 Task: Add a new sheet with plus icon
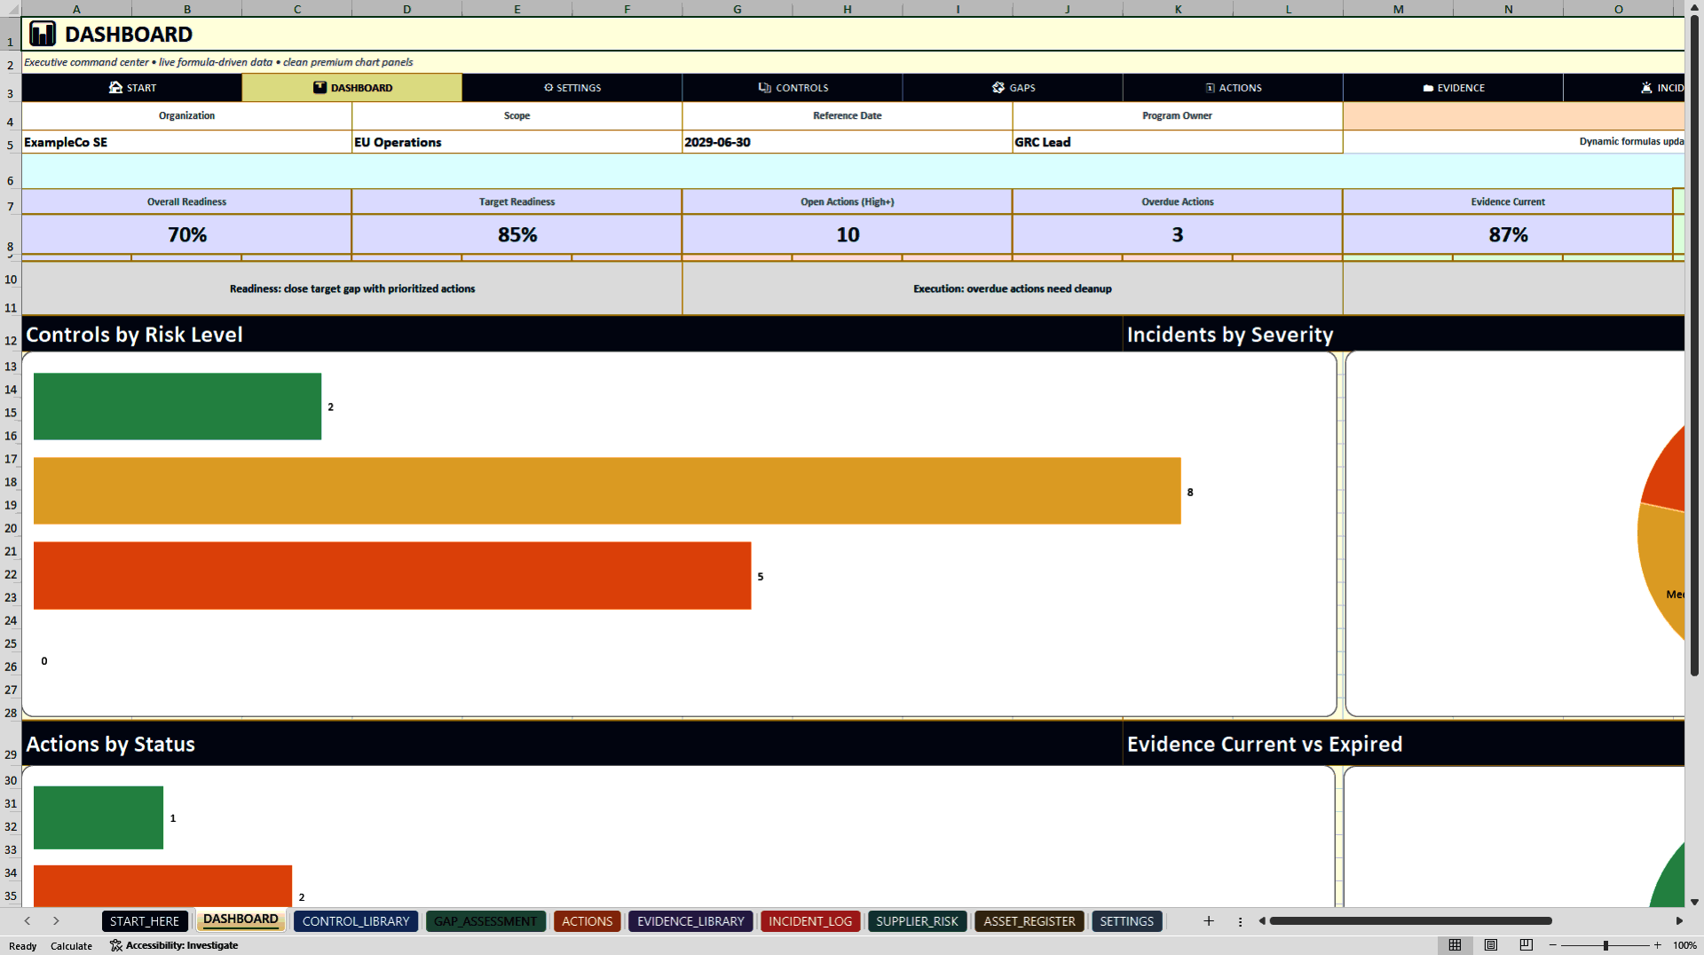1208,921
